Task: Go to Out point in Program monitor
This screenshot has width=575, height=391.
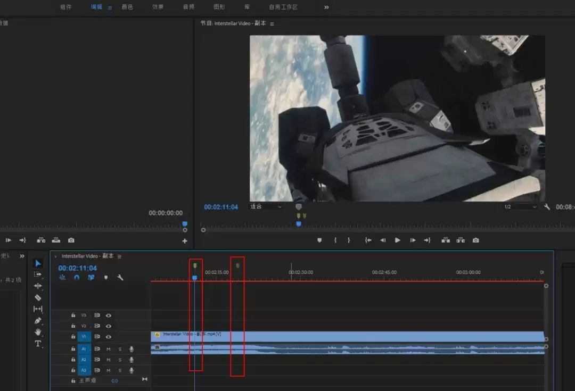Action: coord(427,240)
